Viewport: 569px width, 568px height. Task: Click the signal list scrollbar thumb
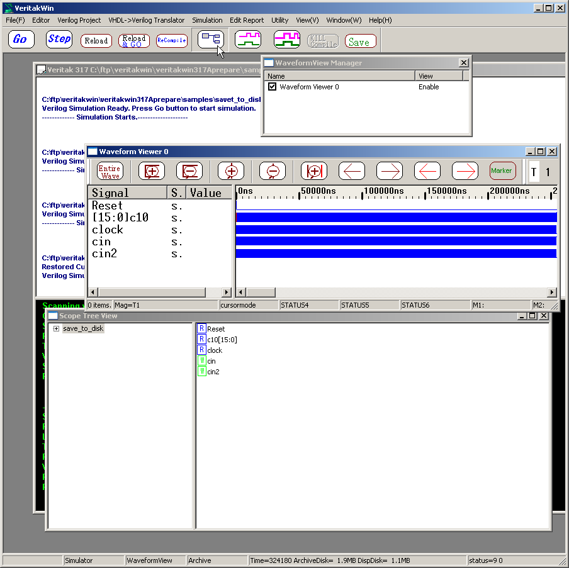tap(152, 292)
